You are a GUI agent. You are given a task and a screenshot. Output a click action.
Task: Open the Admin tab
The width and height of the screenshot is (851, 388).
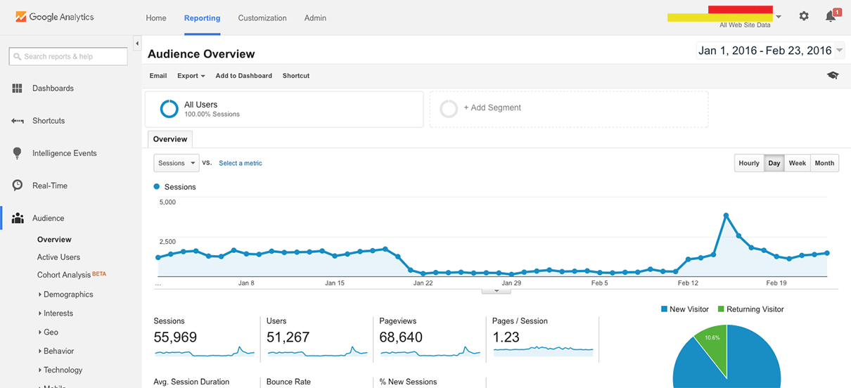click(315, 18)
